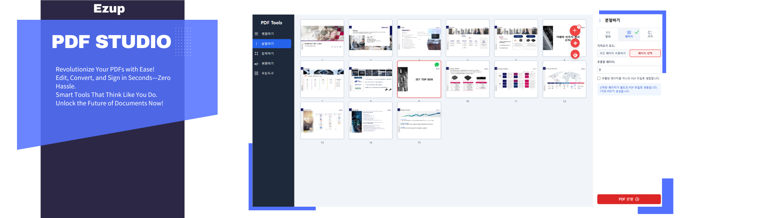This screenshot has width=760, height=218.
Task: Open the 압축하기 (compress) tool
Action: point(272,54)
